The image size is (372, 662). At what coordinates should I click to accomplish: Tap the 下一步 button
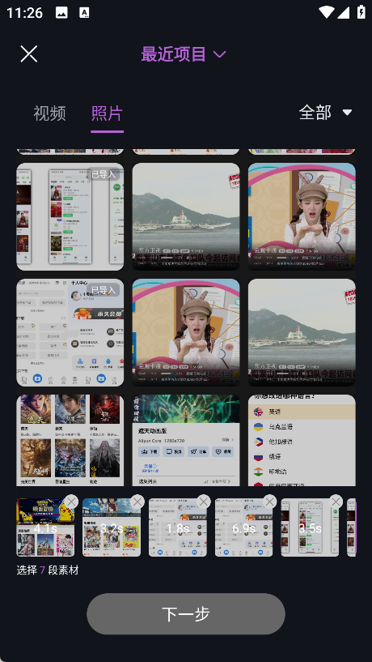pos(186,613)
